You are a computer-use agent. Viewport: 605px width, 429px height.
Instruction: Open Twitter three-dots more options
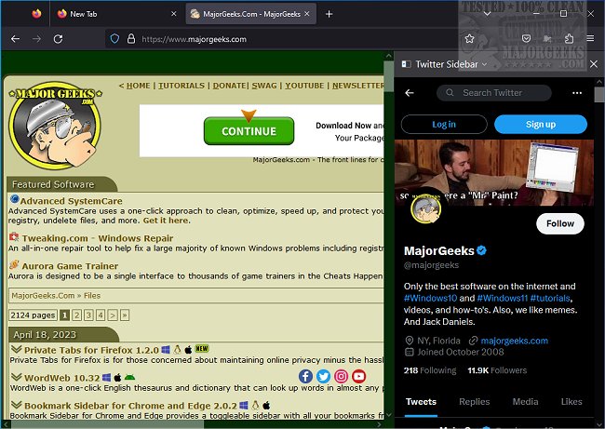[577, 93]
